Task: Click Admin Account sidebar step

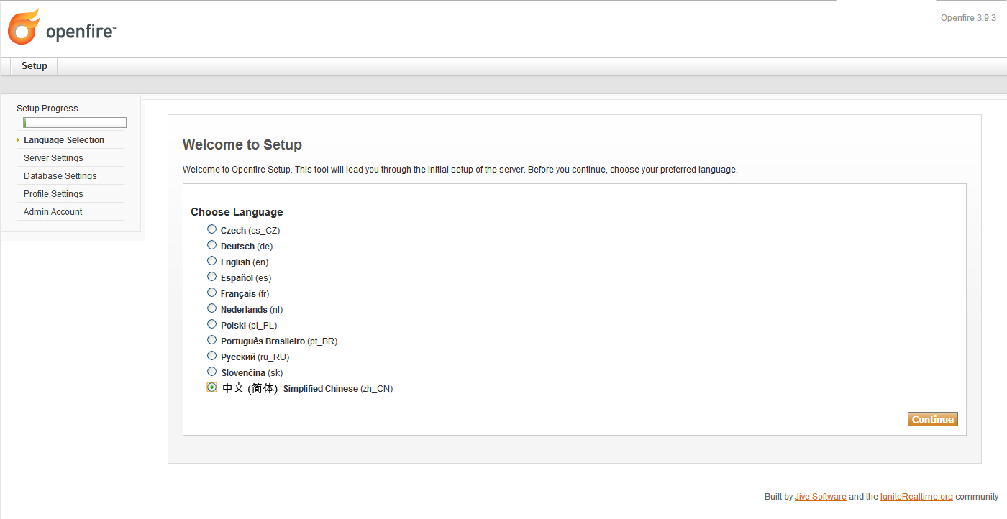Action: click(x=53, y=212)
